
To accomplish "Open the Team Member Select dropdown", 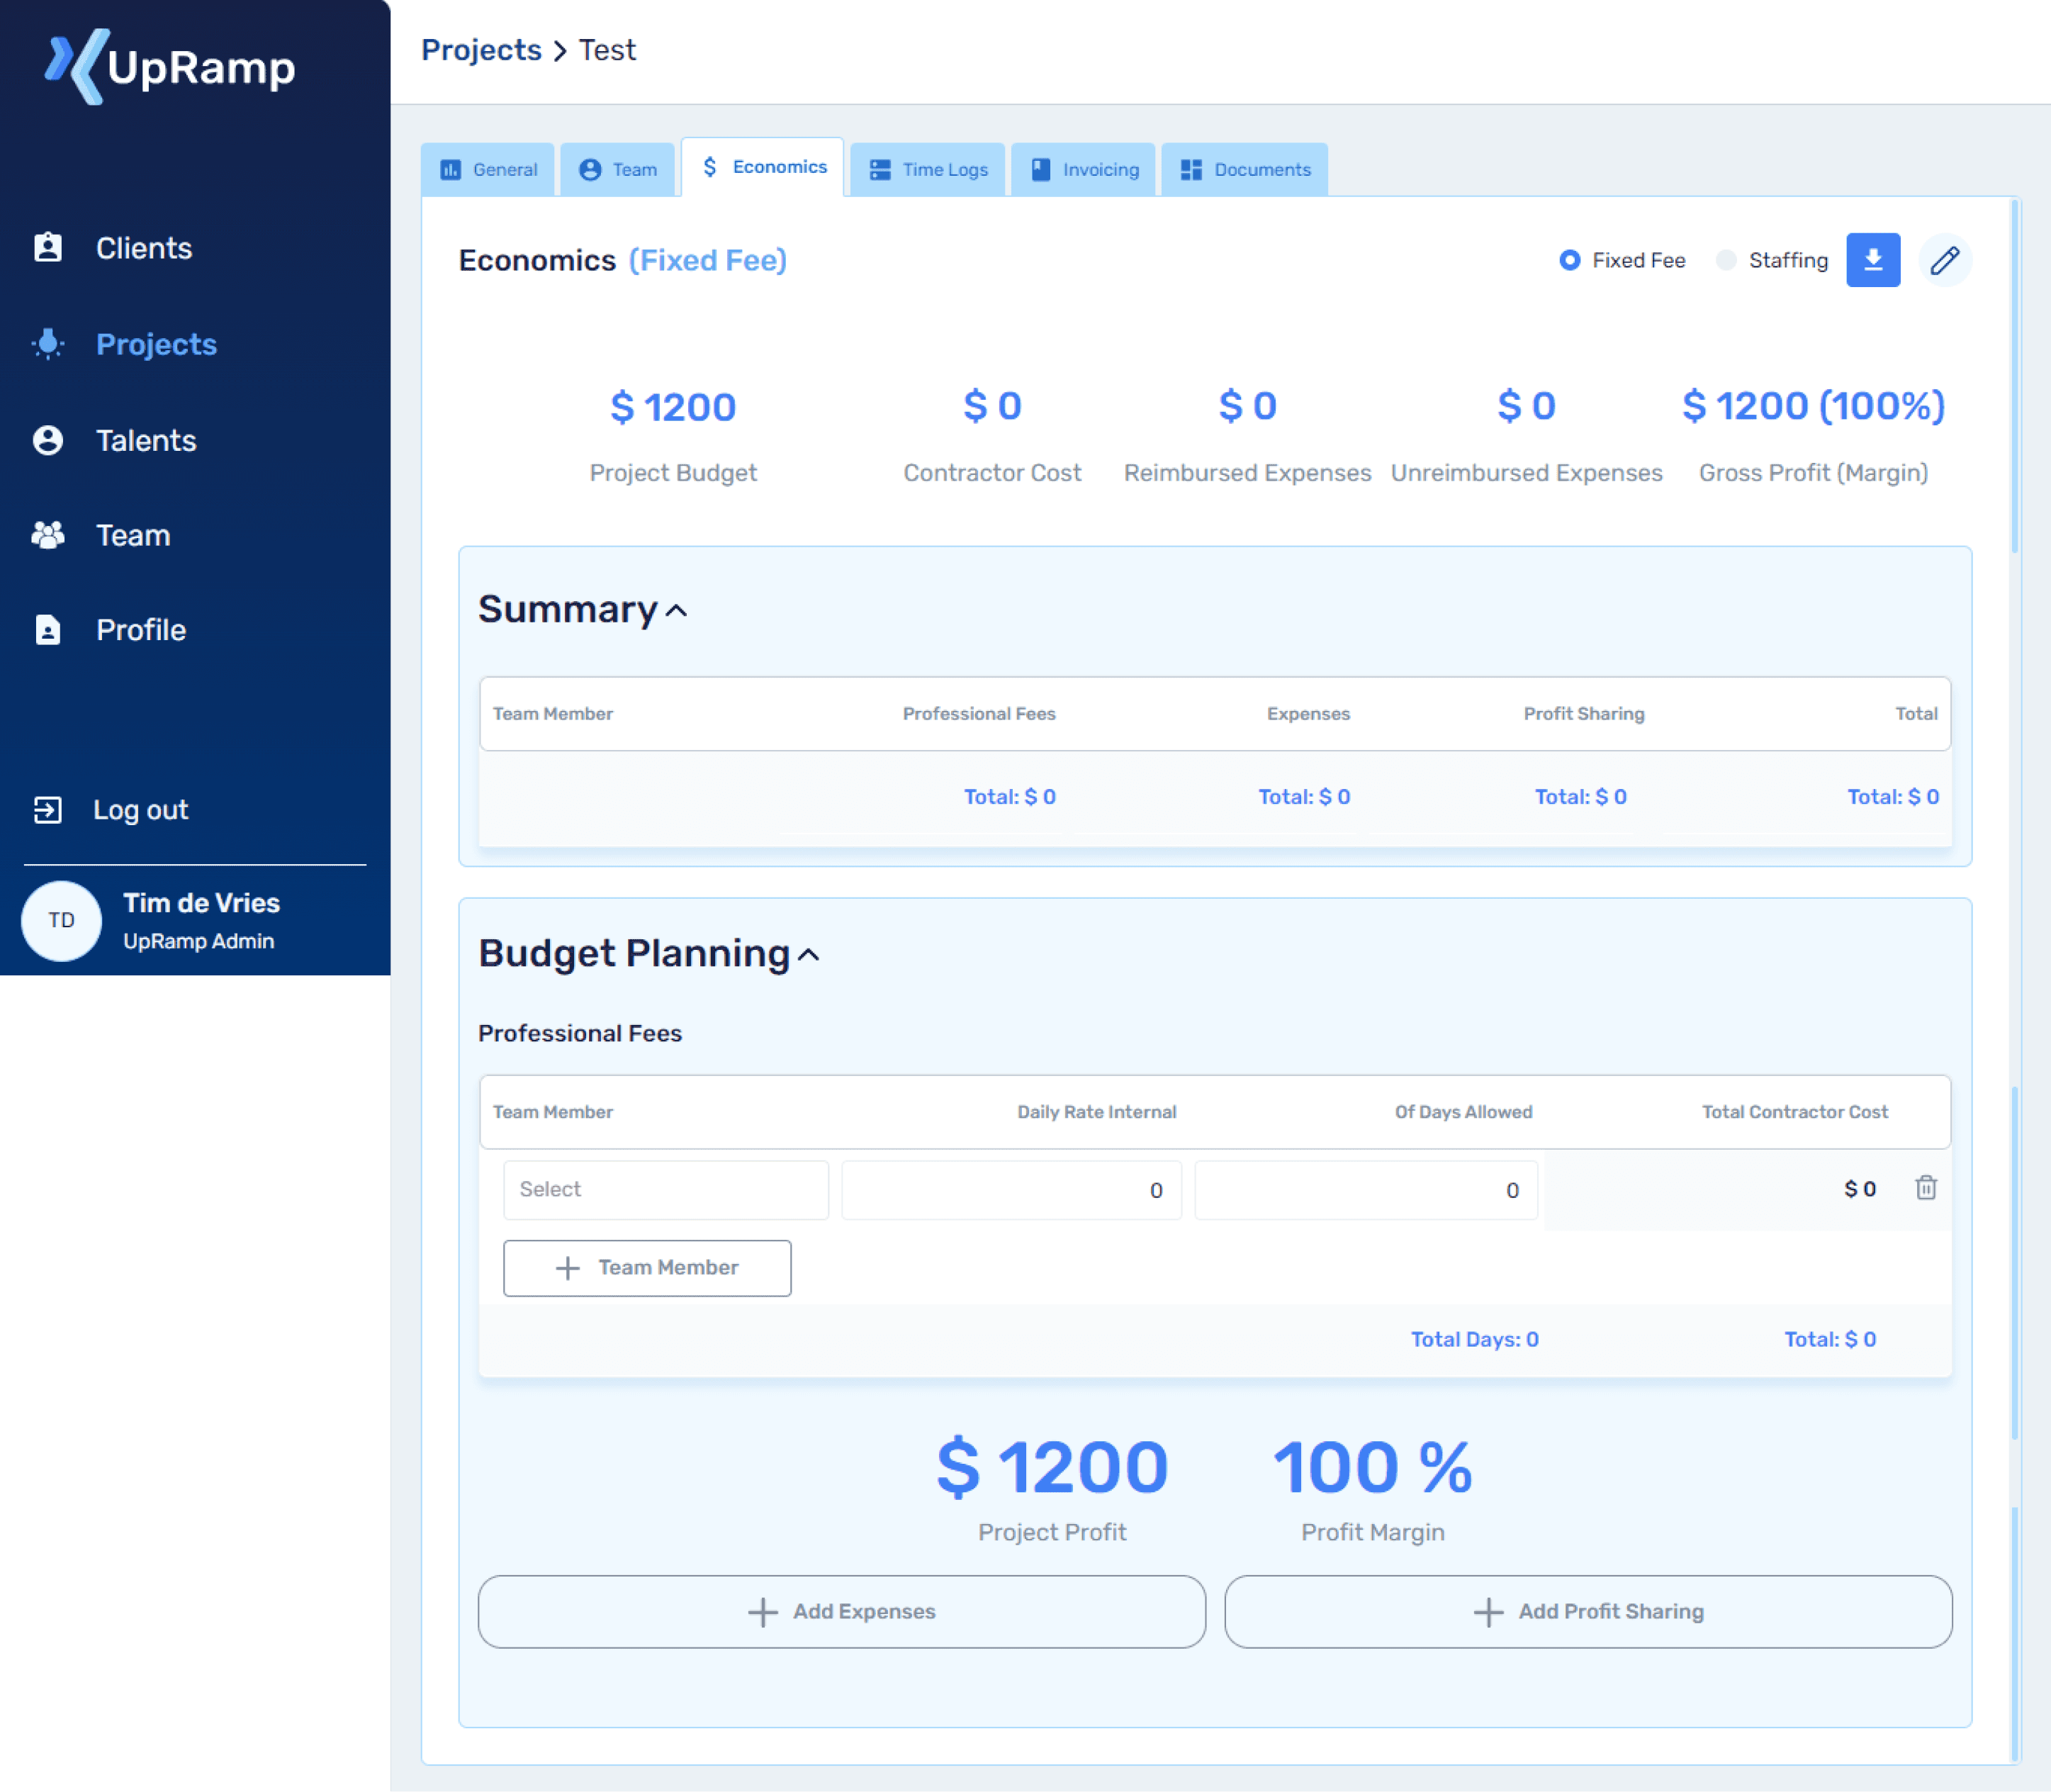I will tap(665, 1189).
